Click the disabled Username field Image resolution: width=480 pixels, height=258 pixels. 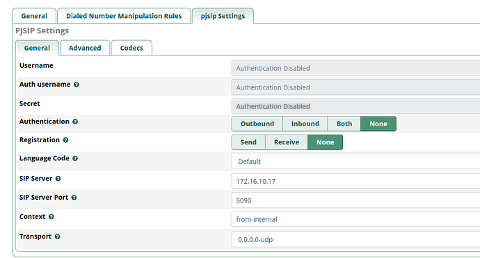355,68
